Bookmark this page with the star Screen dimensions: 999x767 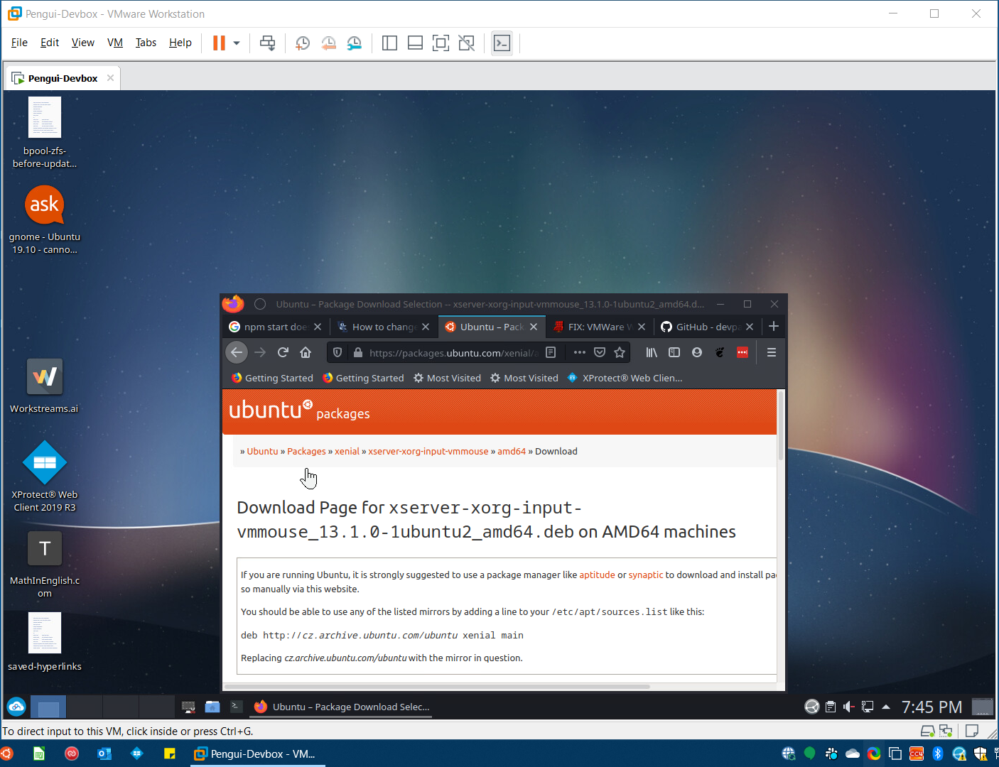click(x=620, y=352)
